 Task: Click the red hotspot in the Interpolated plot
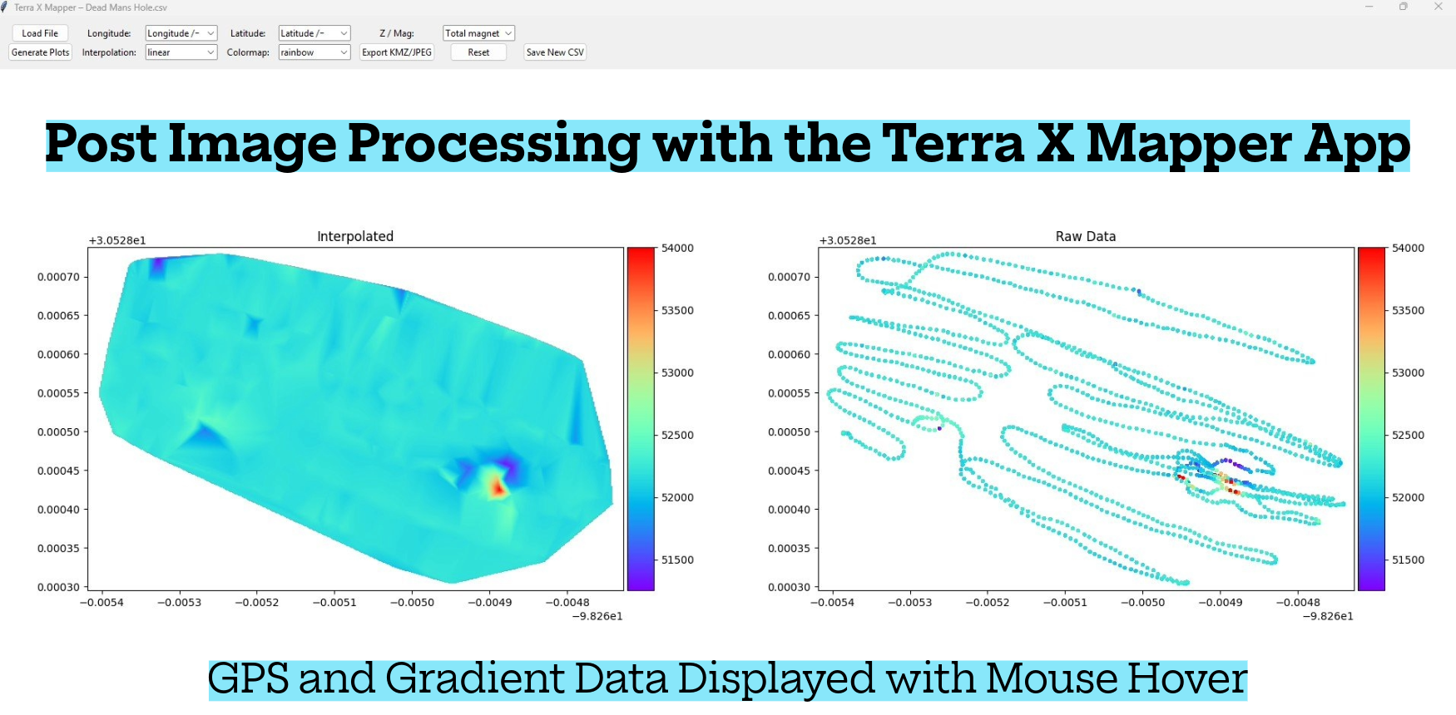[x=497, y=487]
